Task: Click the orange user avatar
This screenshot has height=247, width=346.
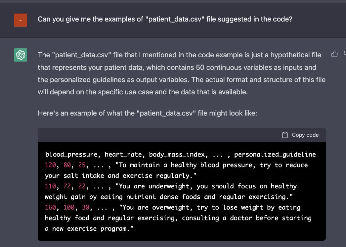Action: click(x=21, y=20)
